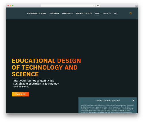
Task: Close the cookie consent banner
Action: [x=133, y=100]
